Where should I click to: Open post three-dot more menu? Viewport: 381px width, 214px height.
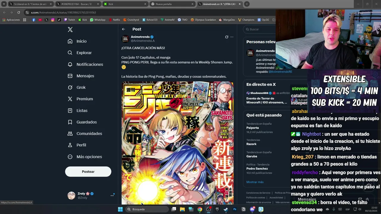(x=232, y=37)
